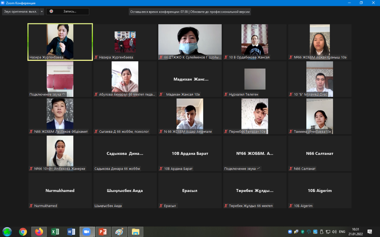Click the network connection tray icon
Screen dimensions: 380x237
click(x=328, y=232)
